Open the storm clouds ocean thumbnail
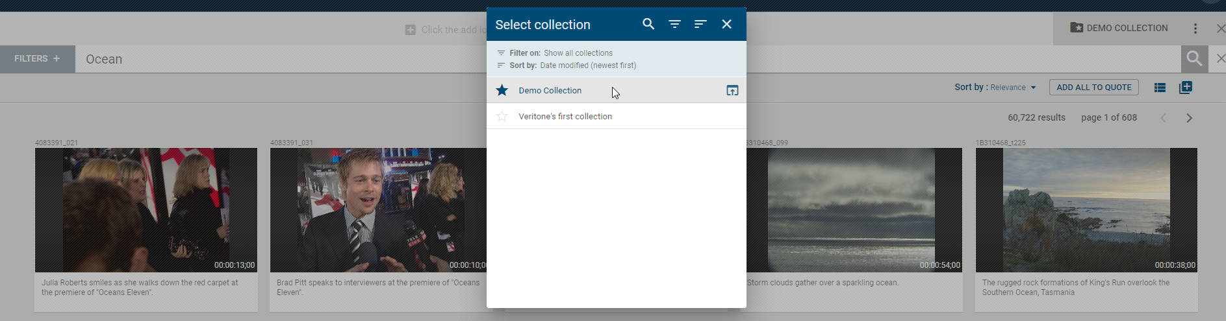 point(854,210)
